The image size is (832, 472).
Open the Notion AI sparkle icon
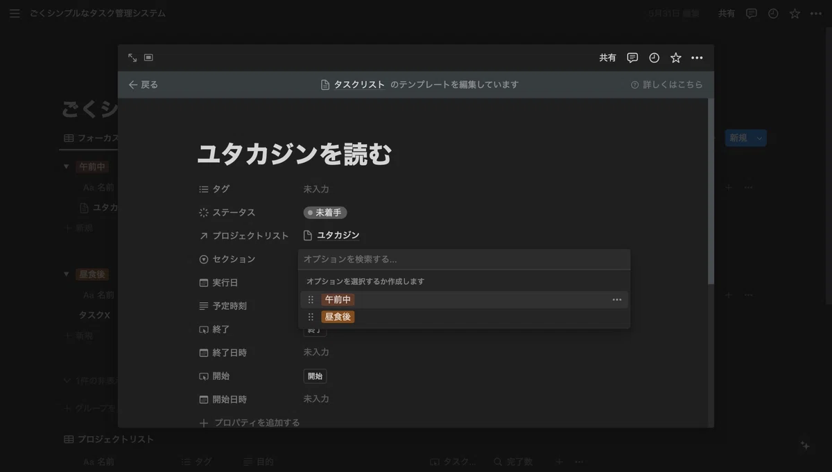coord(804,446)
